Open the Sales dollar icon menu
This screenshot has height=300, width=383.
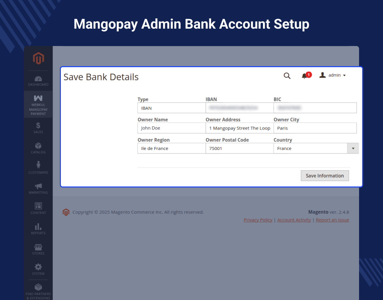click(x=38, y=127)
